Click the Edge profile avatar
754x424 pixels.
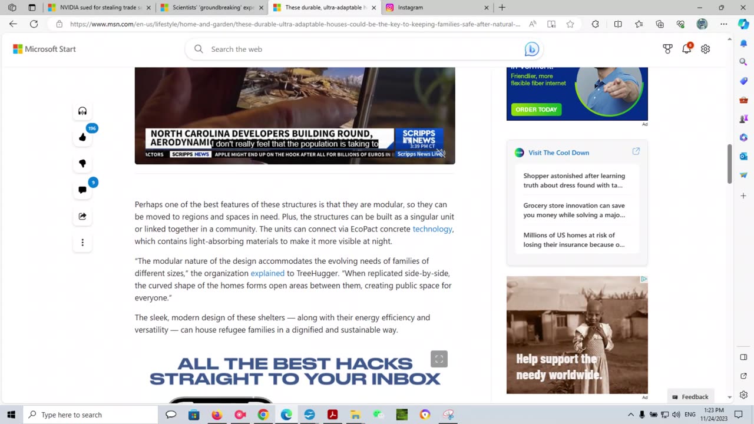click(702, 24)
